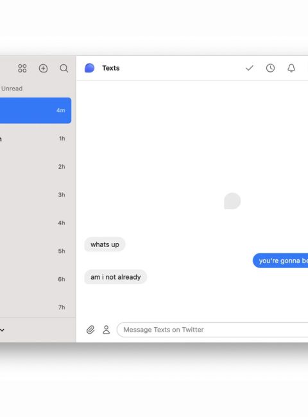This screenshot has height=417, width=308.
Task: Click the blue Texts avatar in header
Action: [x=89, y=68]
